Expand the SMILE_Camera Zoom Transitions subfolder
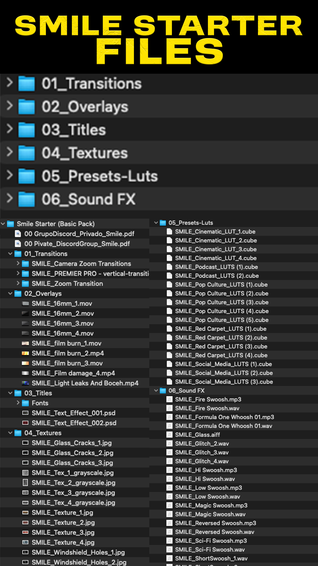 (x=18, y=263)
